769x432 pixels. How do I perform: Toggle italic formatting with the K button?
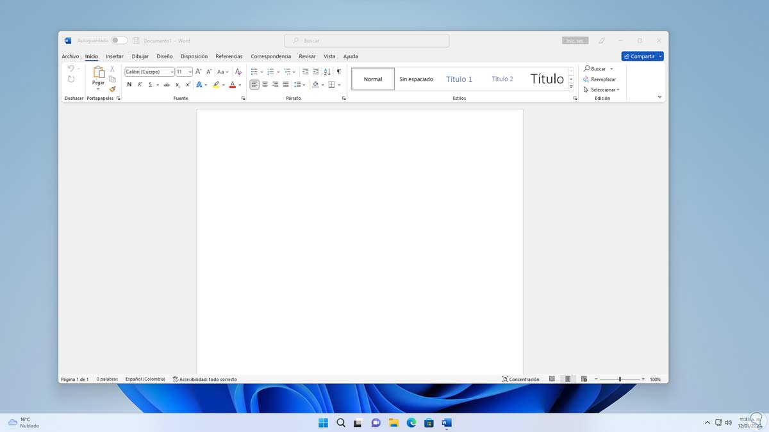click(x=140, y=84)
